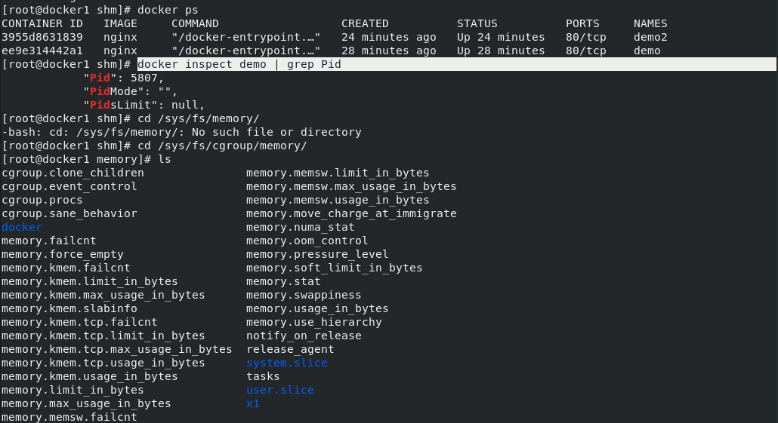The image size is (778, 423).
Task: Click the blue 'user.slice' directory entry
Action: (x=279, y=390)
